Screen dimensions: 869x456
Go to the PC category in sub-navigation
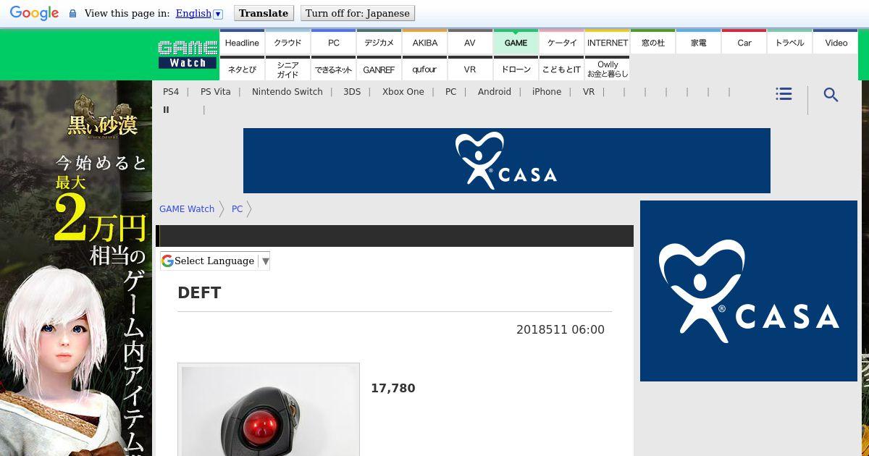tap(451, 92)
